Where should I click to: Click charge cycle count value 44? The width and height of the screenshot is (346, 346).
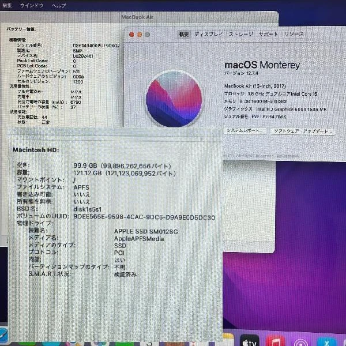(x=44, y=117)
